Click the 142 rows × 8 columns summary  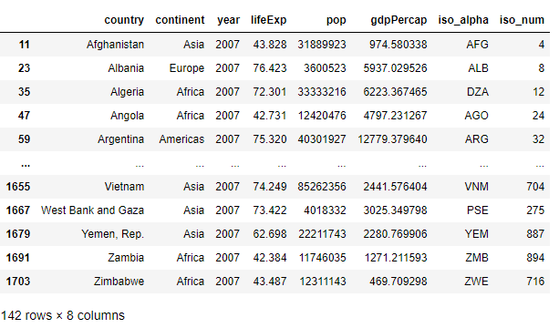pos(63,315)
